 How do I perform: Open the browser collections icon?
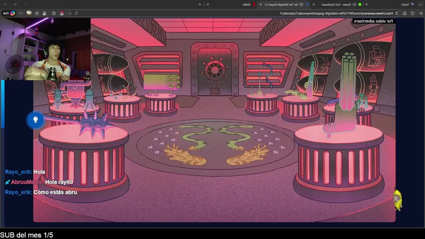pos(44,13)
